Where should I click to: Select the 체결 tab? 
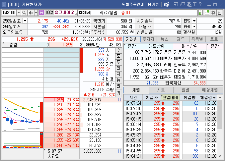click(136, 90)
